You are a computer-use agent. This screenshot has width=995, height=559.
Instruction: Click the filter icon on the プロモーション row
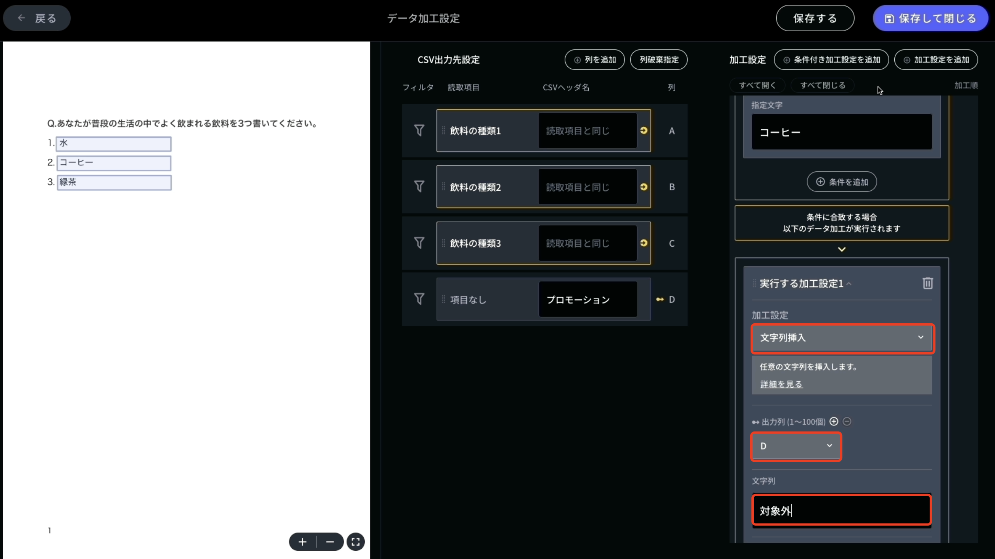click(x=419, y=299)
